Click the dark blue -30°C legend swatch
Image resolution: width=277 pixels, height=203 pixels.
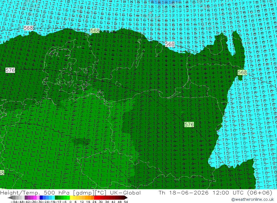(41, 198)
